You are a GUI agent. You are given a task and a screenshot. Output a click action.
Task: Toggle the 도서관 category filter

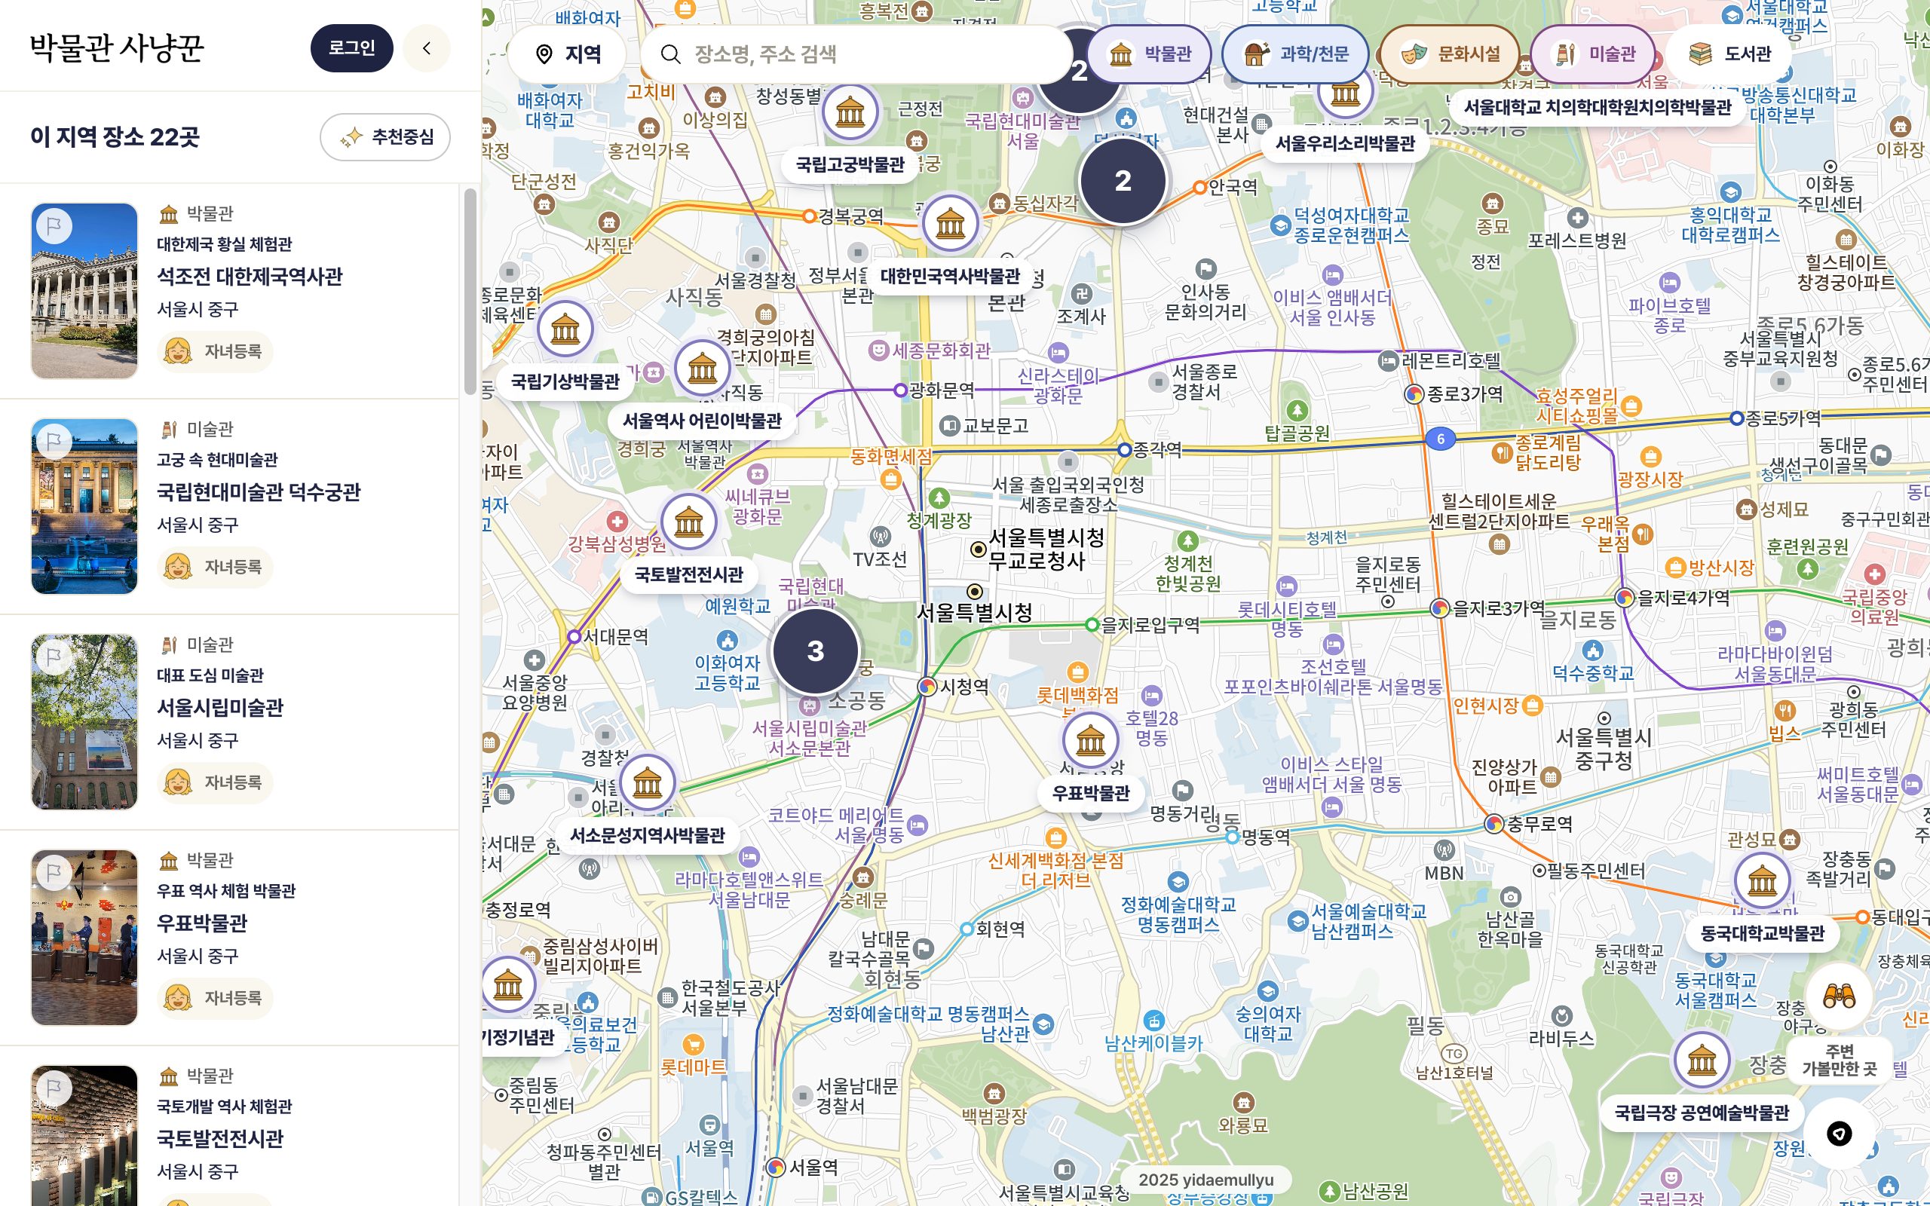(1728, 54)
